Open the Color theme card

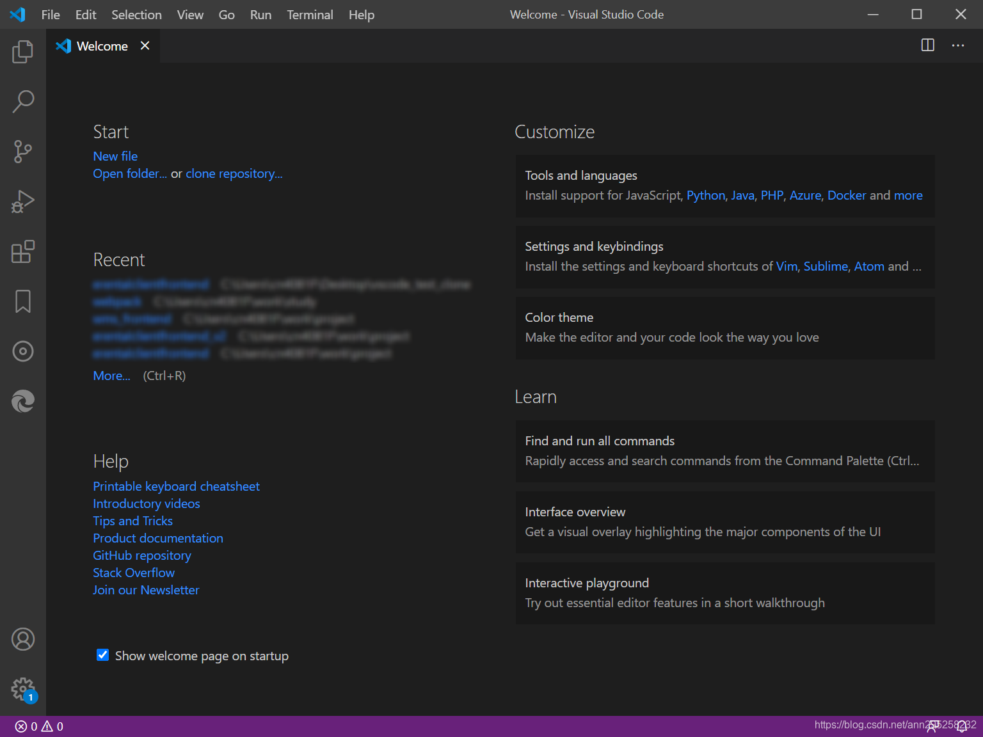(x=725, y=328)
